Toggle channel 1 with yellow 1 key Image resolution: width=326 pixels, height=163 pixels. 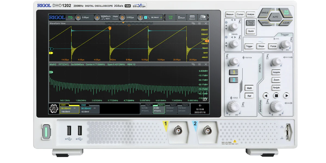[x=234, y=72]
